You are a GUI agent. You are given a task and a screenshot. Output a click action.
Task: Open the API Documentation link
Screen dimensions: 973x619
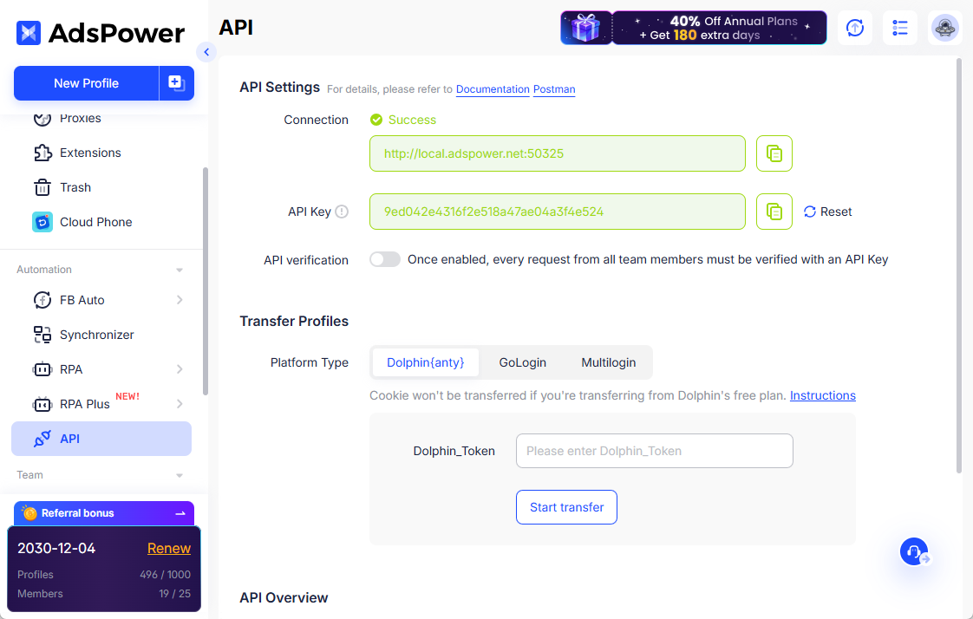[493, 89]
